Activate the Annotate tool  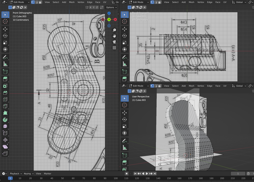pyautogui.click(x=5, y=57)
